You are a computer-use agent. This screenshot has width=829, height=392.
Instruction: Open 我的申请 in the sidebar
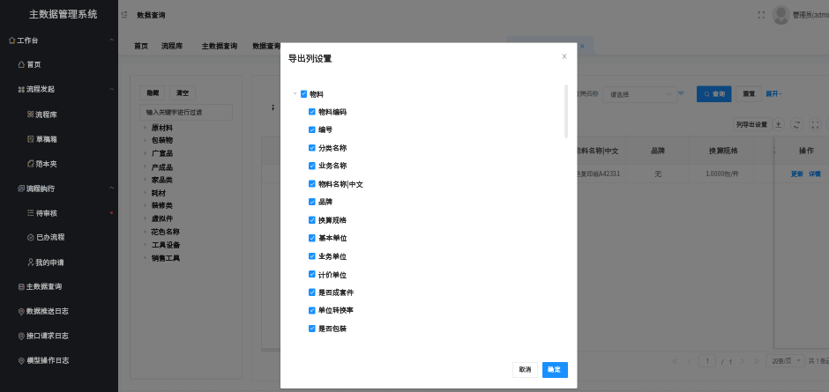pyautogui.click(x=49, y=262)
